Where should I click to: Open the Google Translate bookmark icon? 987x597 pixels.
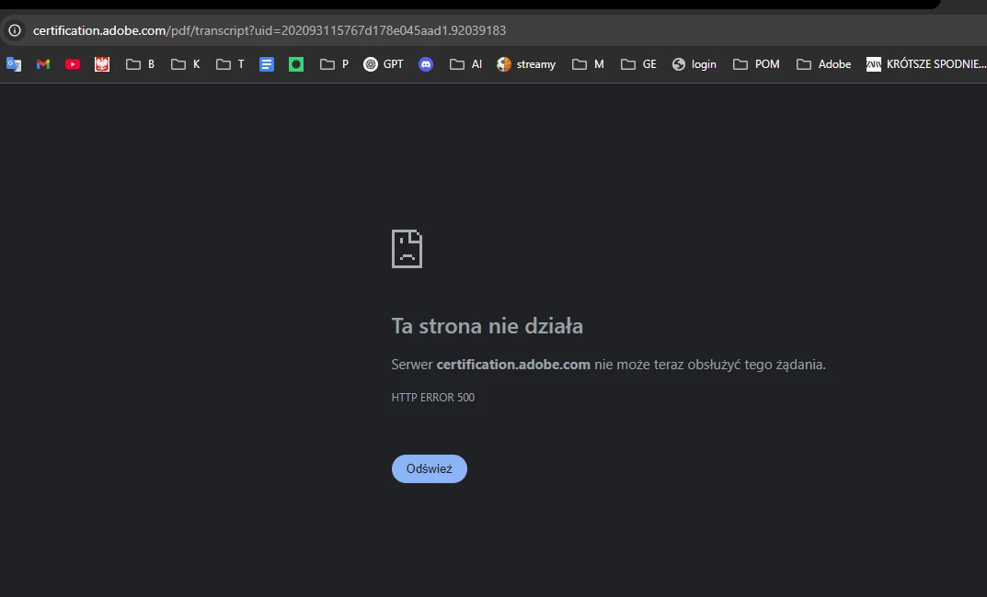pyautogui.click(x=14, y=64)
